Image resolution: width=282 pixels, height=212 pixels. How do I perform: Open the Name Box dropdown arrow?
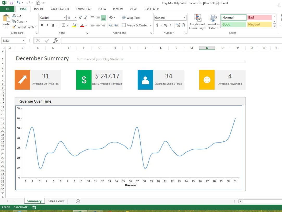(x=24, y=41)
